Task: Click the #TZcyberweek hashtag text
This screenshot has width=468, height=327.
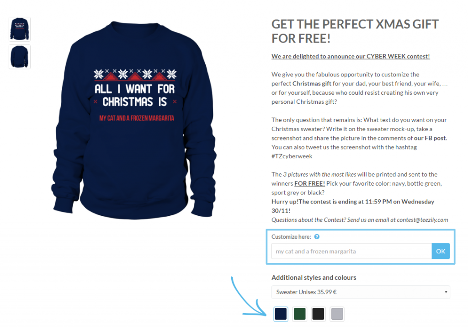Action: coord(292,156)
